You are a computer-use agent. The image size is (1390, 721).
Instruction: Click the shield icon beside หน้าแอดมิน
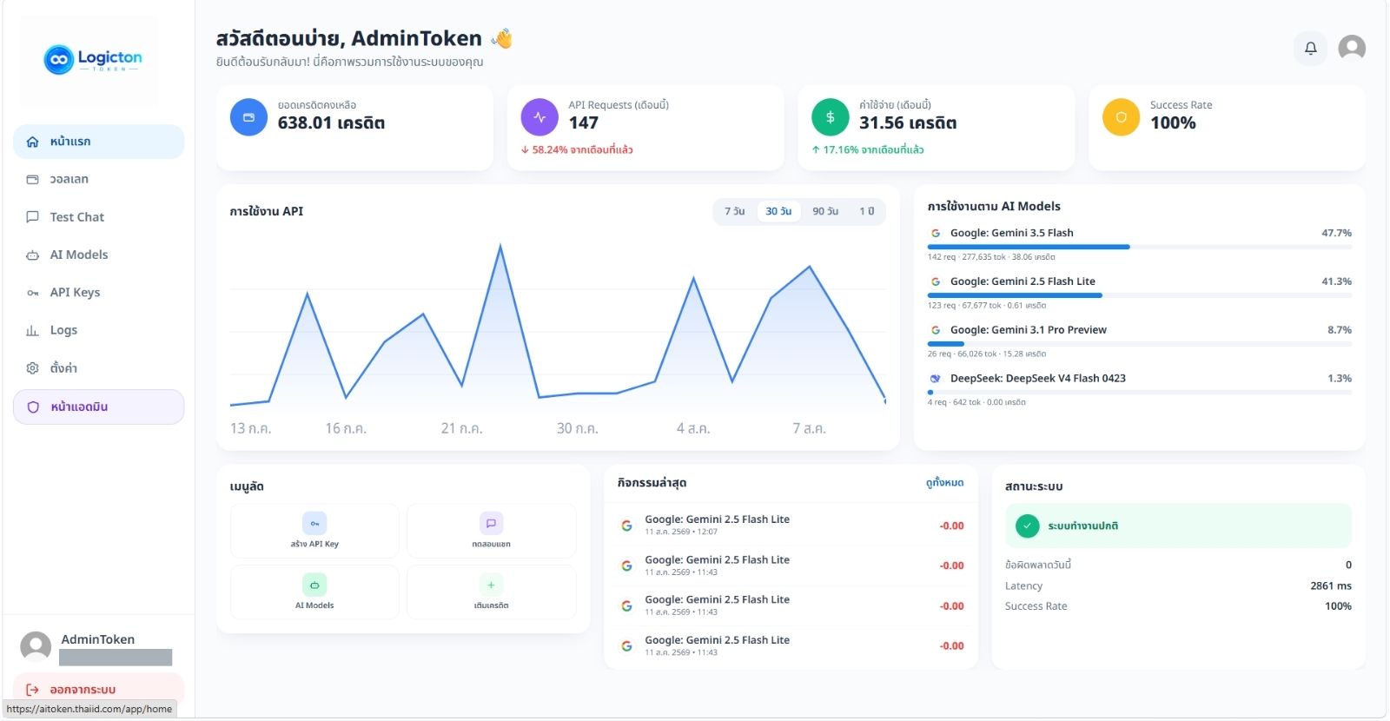pyautogui.click(x=33, y=407)
